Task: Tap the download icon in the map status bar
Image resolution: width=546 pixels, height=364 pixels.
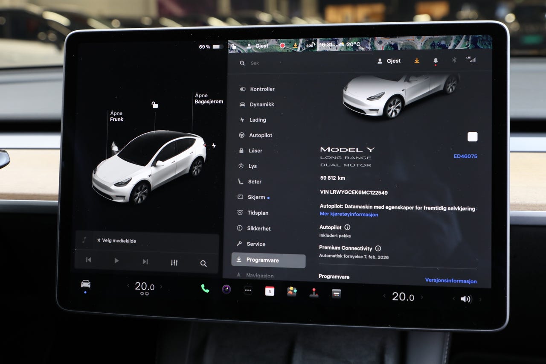Action: 295,45
